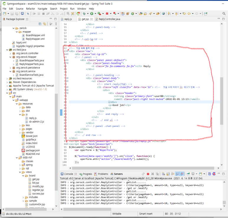Click the editor vertical scrollbar thumb
Screen dimensions: 228x218
[x=222, y=101]
